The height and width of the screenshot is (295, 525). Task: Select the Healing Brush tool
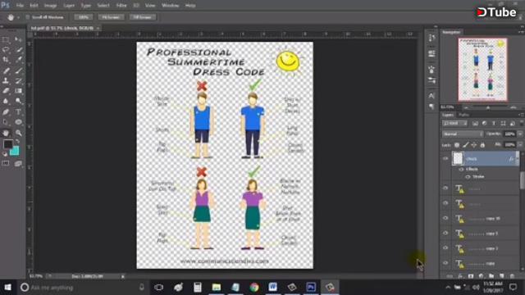tap(6, 70)
